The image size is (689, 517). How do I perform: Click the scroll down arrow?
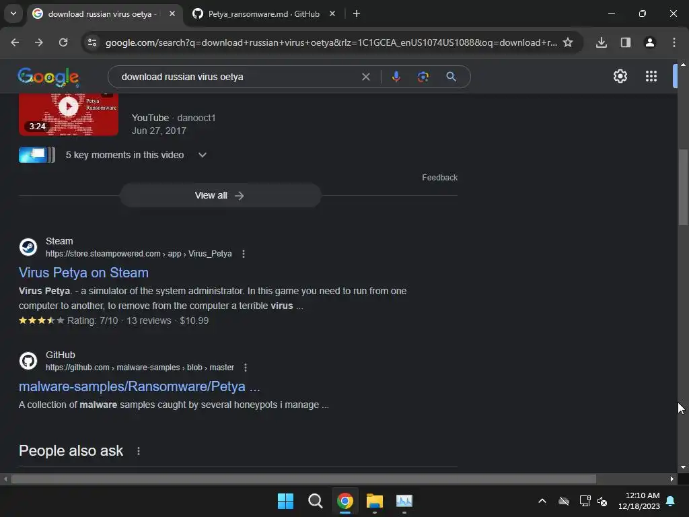(x=683, y=467)
